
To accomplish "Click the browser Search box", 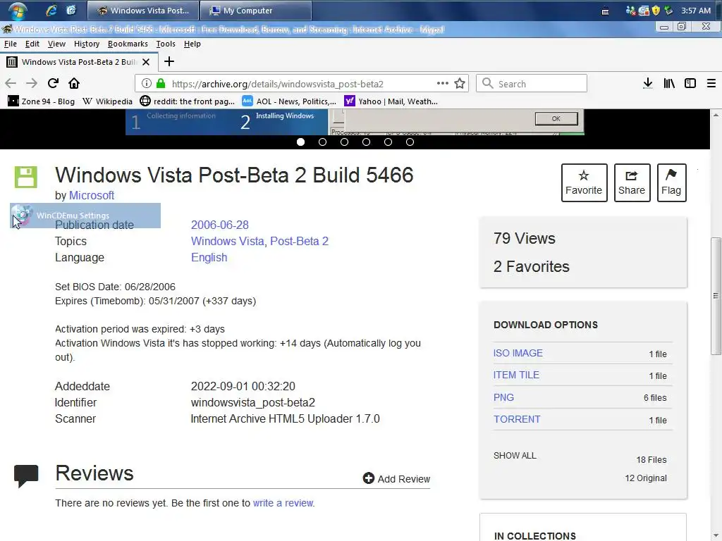I will pyautogui.click(x=532, y=83).
